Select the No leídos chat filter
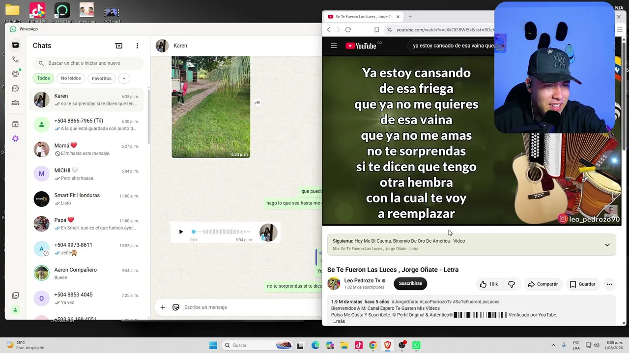The image size is (629, 353). pyautogui.click(x=71, y=78)
